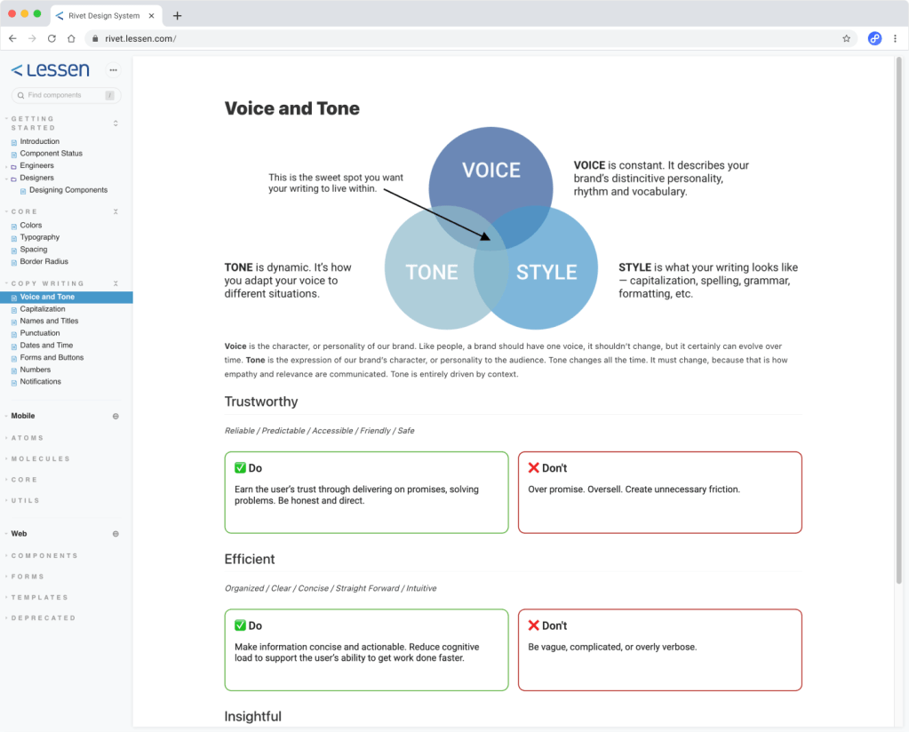Open the Forms and Buttons page
This screenshot has height=732, width=909.
52,357
